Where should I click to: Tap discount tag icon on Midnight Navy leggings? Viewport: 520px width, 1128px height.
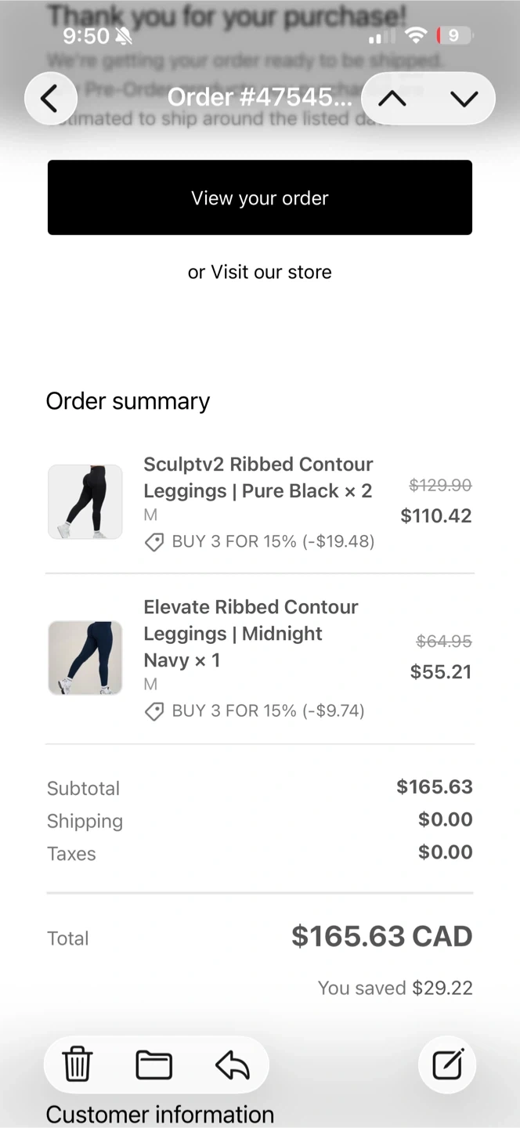pyautogui.click(x=154, y=711)
